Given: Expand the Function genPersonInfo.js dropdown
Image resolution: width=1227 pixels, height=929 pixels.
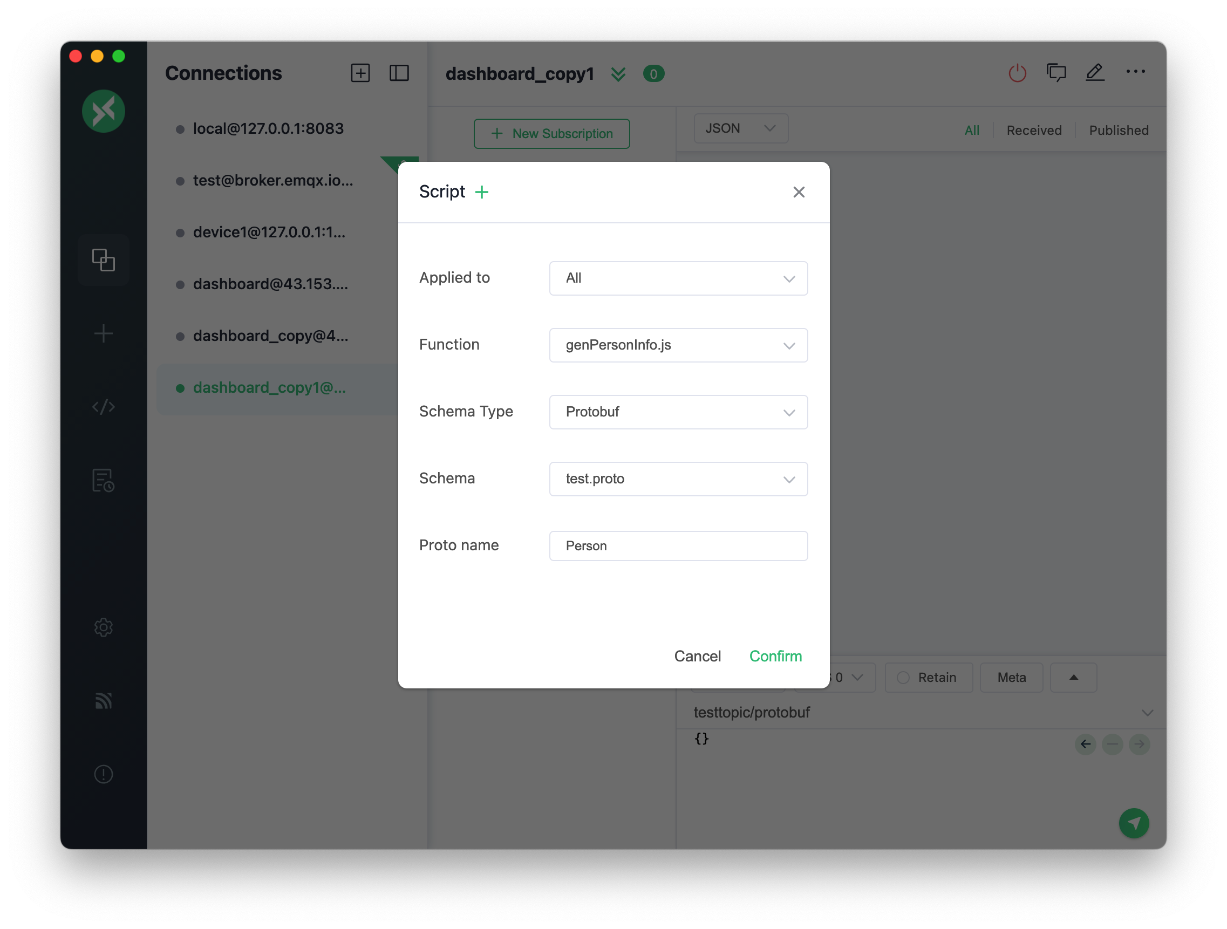Looking at the screenshot, I should point(678,345).
